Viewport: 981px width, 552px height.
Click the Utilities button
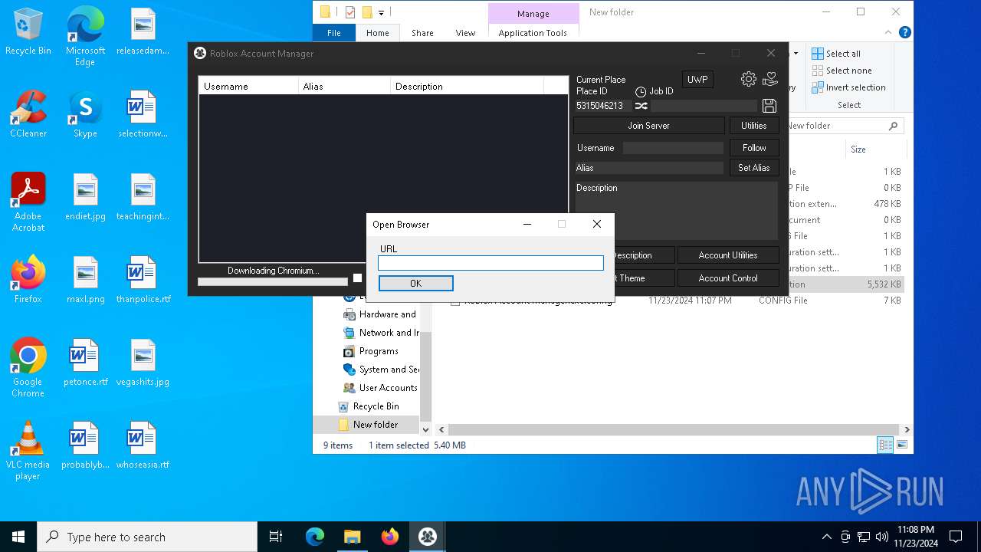[x=754, y=126]
